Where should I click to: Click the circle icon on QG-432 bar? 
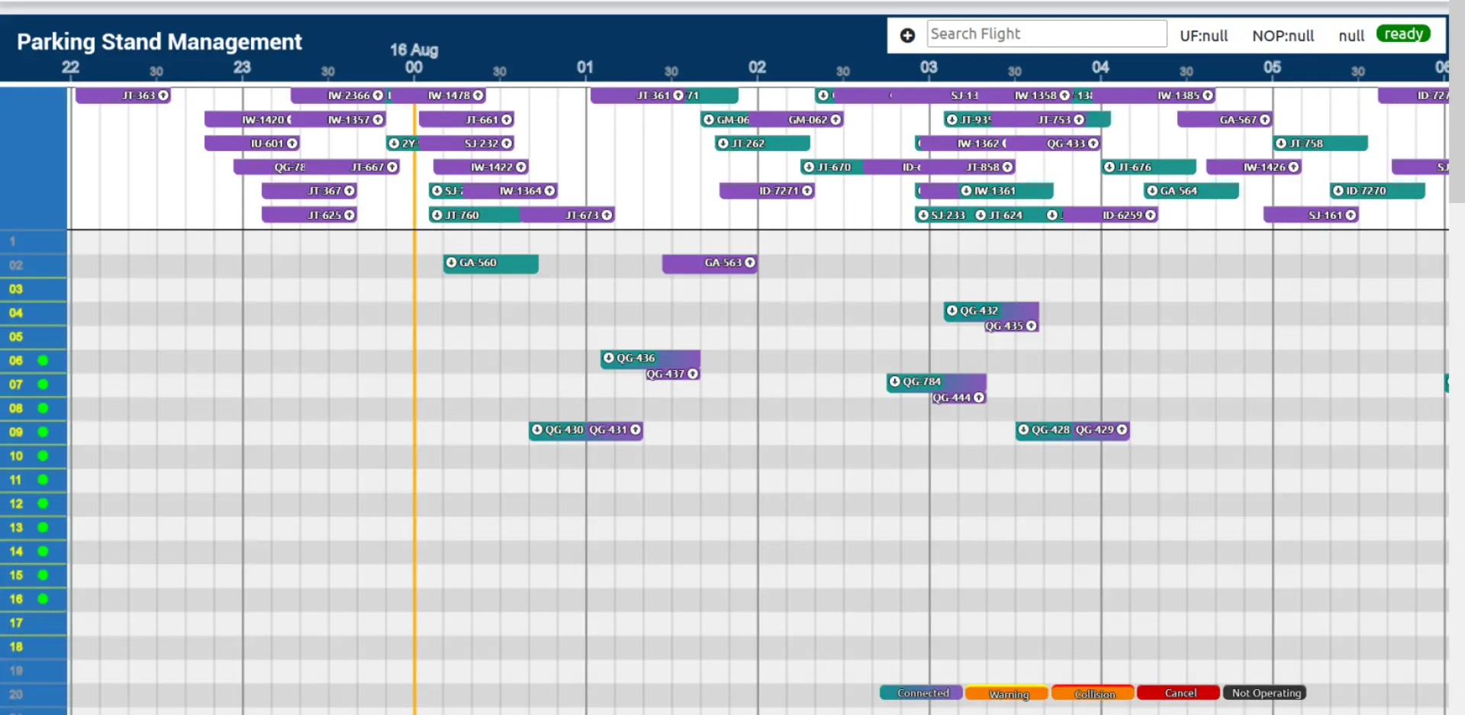[951, 311]
